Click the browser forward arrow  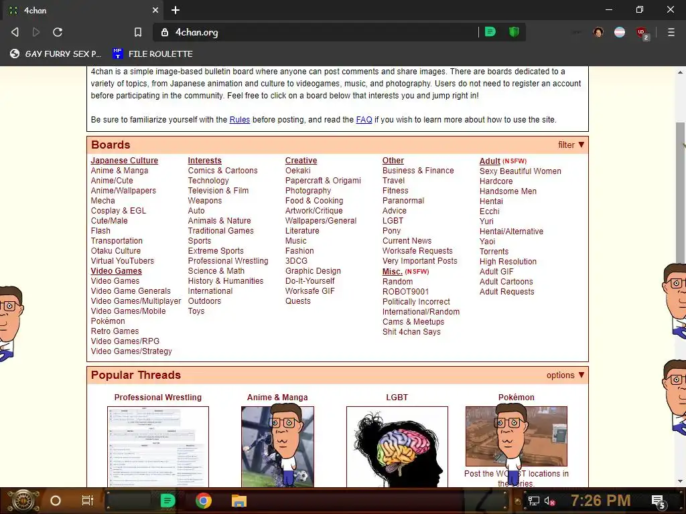click(x=36, y=32)
